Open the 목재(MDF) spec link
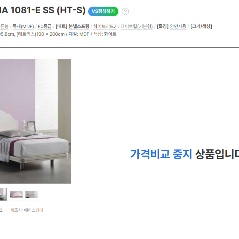The image size is (239, 239). click(23, 27)
